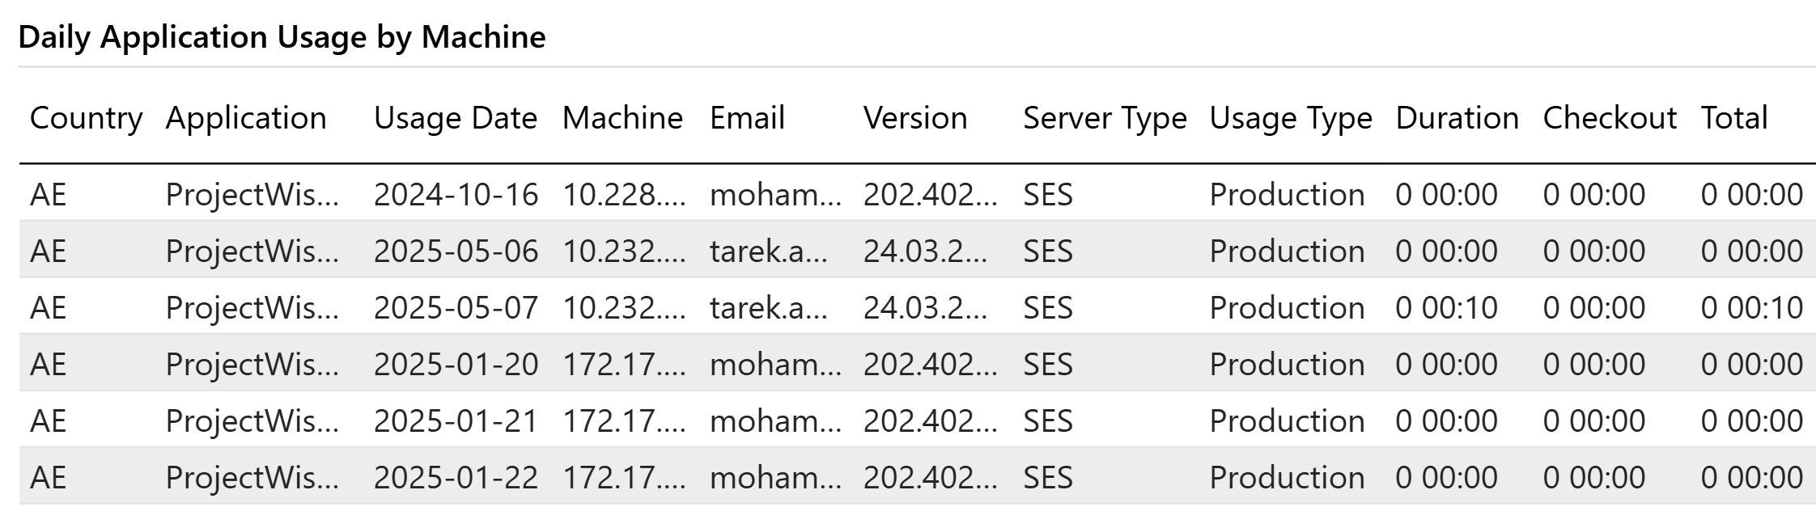1816x507 pixels.
Task: Sort by the Duration column header
Action: [x=1457, y=118]
